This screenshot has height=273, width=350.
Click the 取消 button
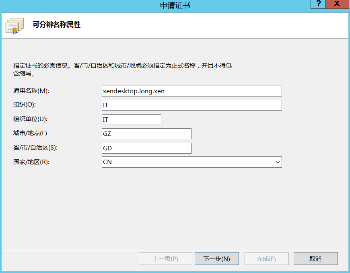316,259
